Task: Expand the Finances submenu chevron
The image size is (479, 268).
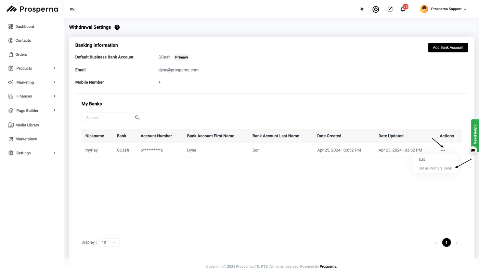Action: pos(54,96)
